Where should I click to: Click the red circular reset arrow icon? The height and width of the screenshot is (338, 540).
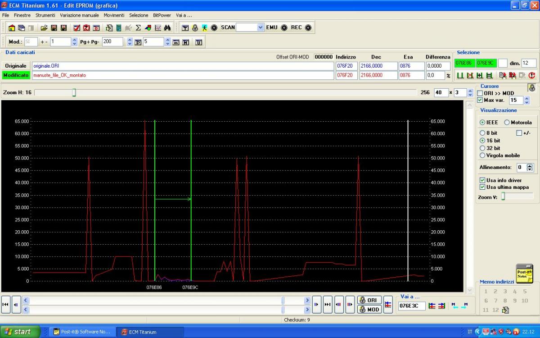[x=532, y=75]
